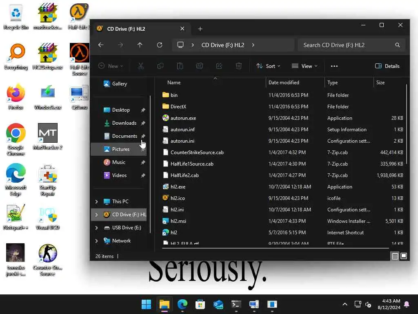Refresh the CD Drive folder view

[160, 45]
